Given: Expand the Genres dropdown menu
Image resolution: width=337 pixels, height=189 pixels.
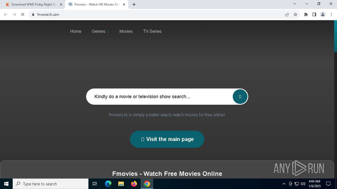Looking at the screenshot, I should pos(100,31).
